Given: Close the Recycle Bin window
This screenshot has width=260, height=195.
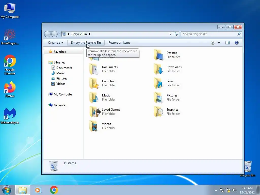Looking at the screenshot, I should [x=238, y=27].
